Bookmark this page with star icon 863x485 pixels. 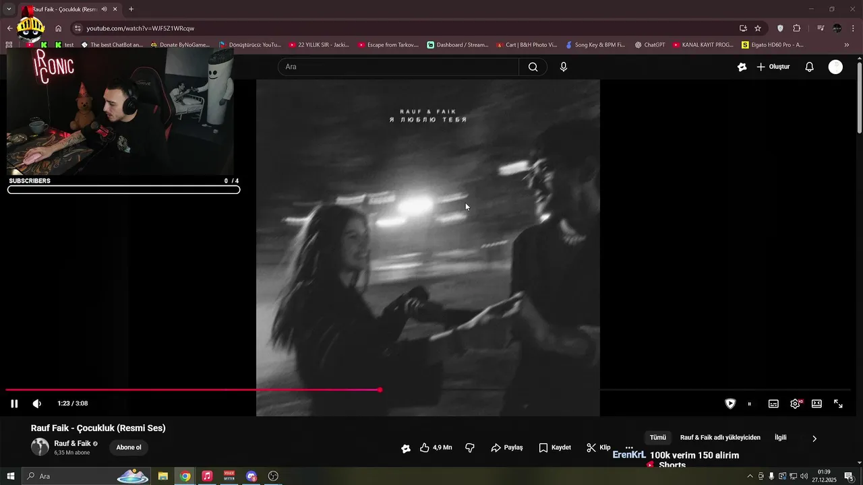[x=758, y=28]
